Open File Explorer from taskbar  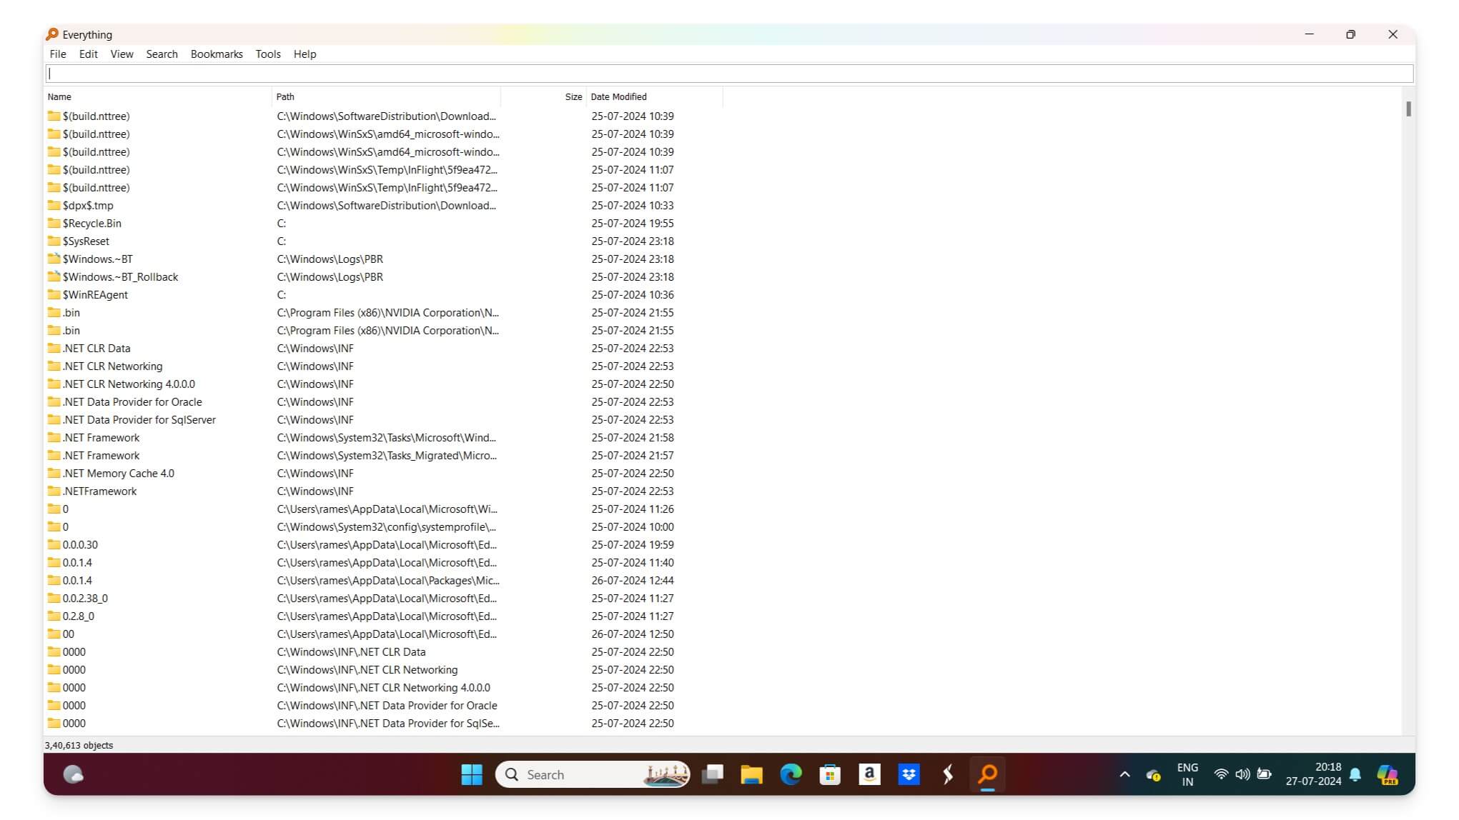pos(750,774)
